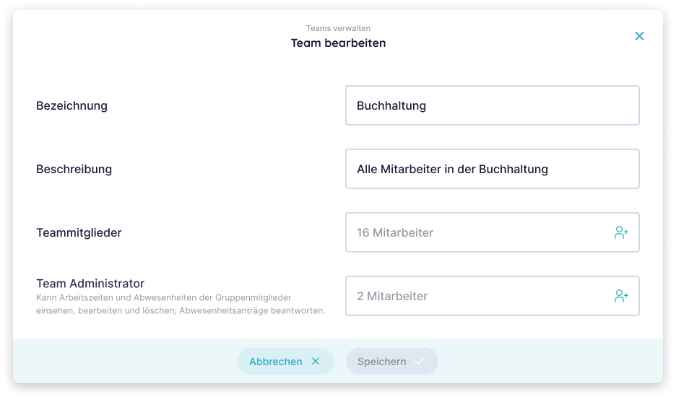Image resolution: width=676 pixels, height=399 pixels.
Task: Click the Bezeichnung label
Action: (x=71, y=105)
